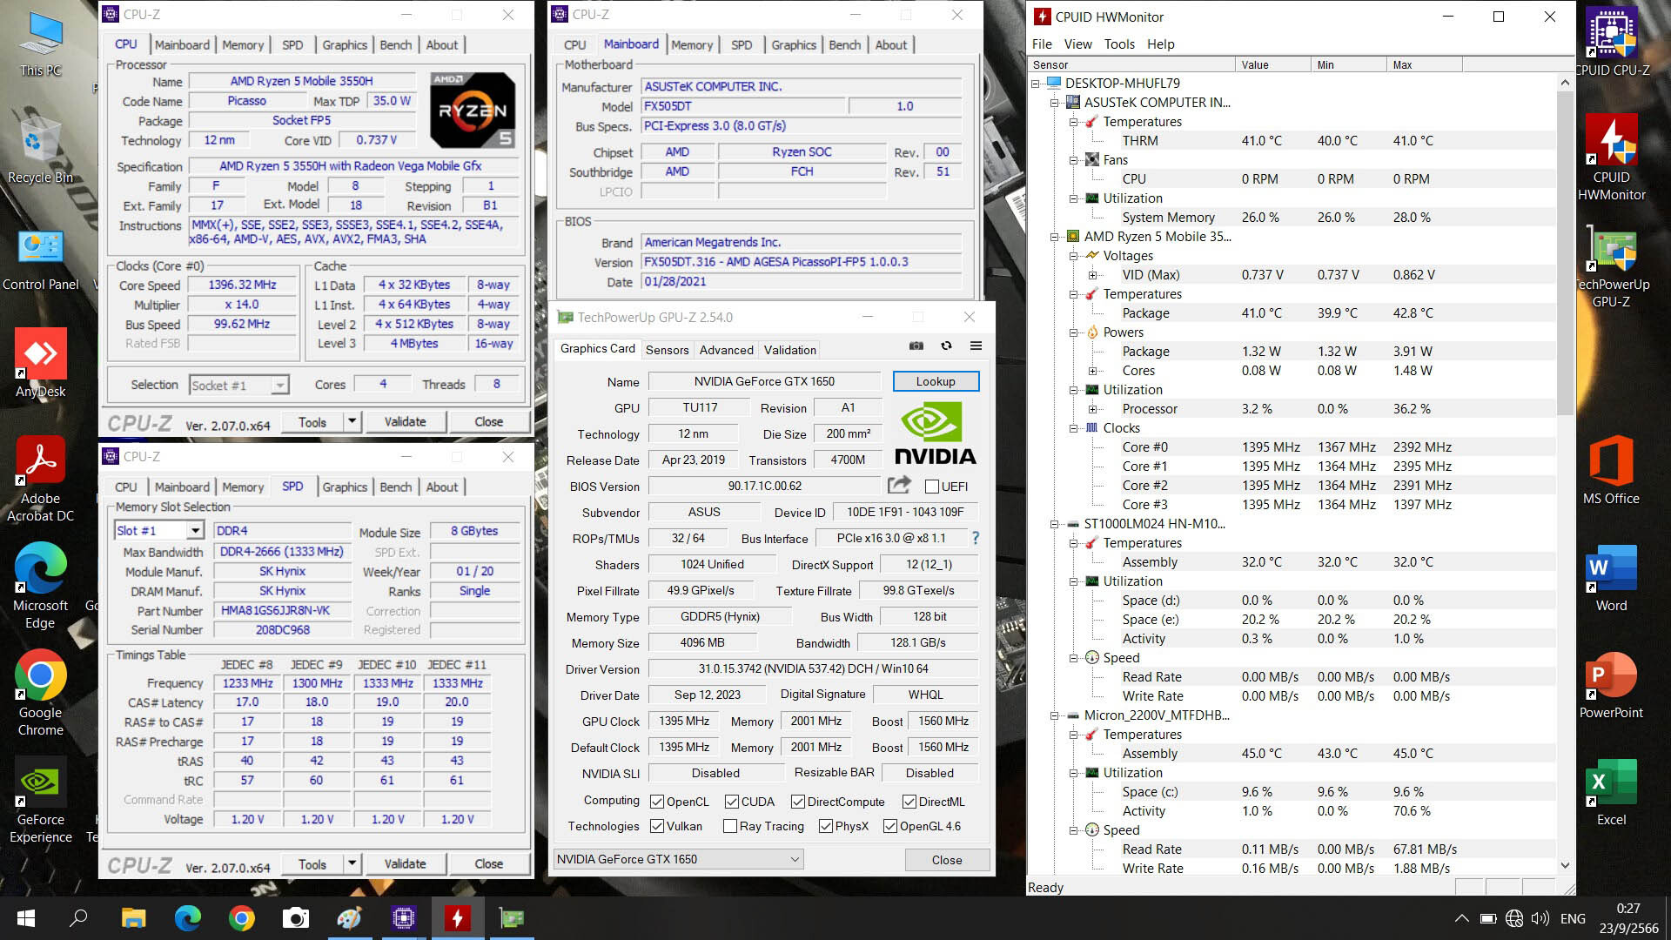The height and width of the screenshot is (940, 1671).
Task: Toggle the DirectCompute checkbox
Action: pos(797,802)
